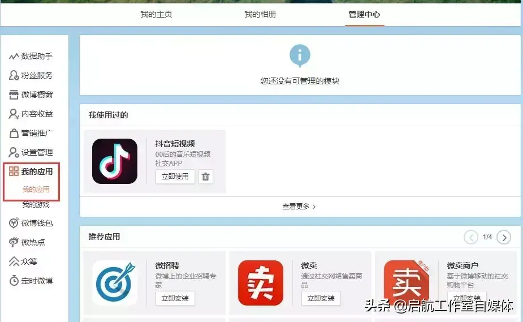
Task: Select the 我的应用 sub-item in orange
Action: pos(36,189)
